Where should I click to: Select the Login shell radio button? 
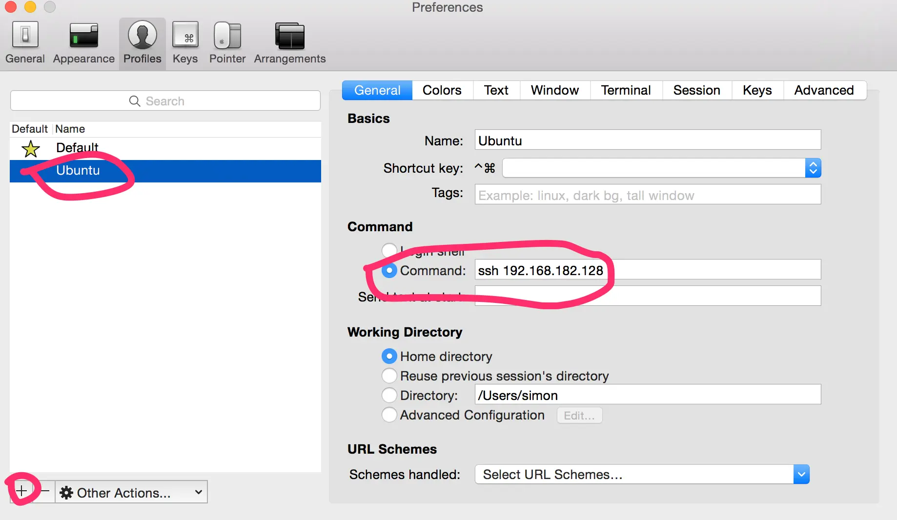click(x=389, y=250)
